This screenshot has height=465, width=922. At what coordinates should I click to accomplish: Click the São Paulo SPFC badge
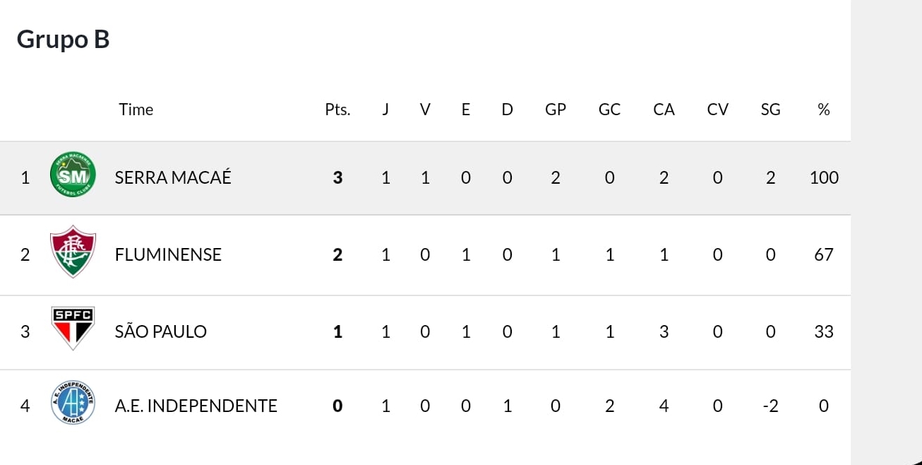pyautogui.click(x=73, y=328)
